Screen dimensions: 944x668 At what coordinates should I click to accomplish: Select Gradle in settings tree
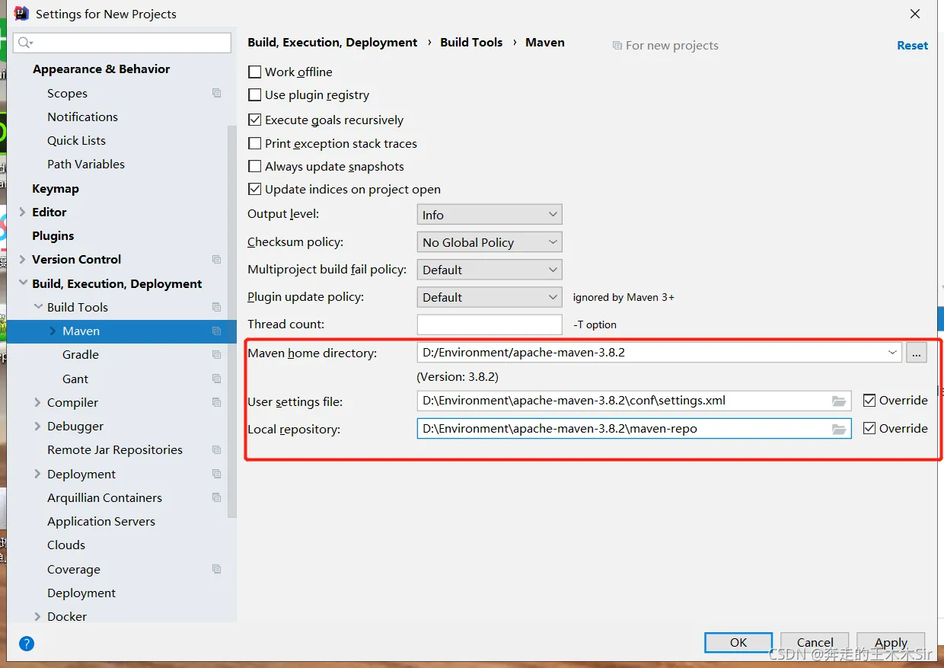[x=81, y=354]
